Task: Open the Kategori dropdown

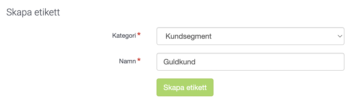Action: click(250, 36)
